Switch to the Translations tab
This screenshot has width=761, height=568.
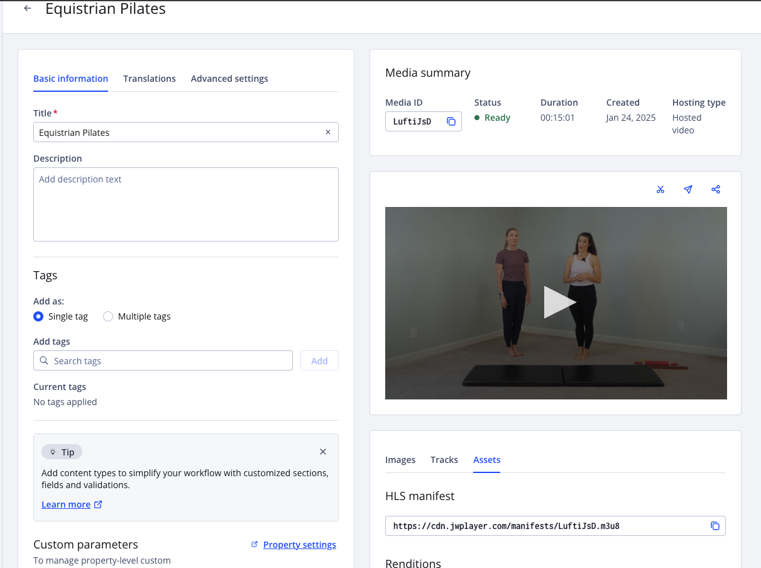pos(150,79)
